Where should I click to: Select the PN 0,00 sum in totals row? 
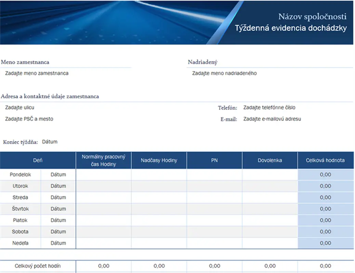pos(214,266)
